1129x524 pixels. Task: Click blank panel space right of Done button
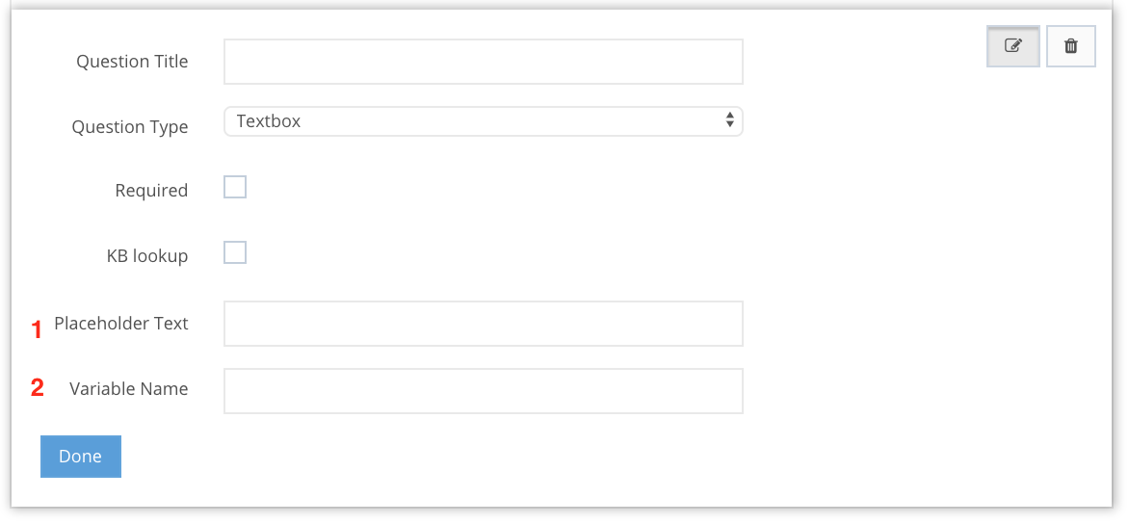tap(482, 458)
